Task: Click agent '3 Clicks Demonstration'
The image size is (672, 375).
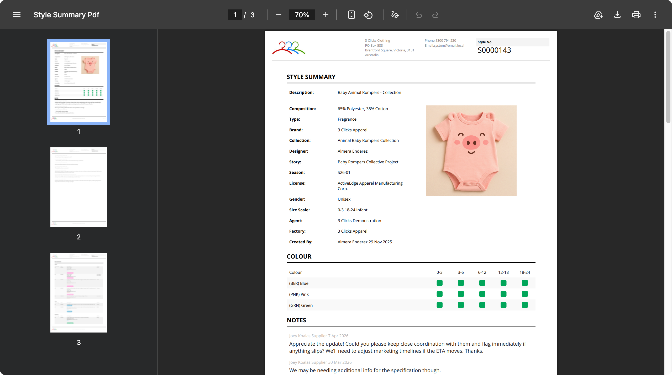Action: click(x=359, y=221)
